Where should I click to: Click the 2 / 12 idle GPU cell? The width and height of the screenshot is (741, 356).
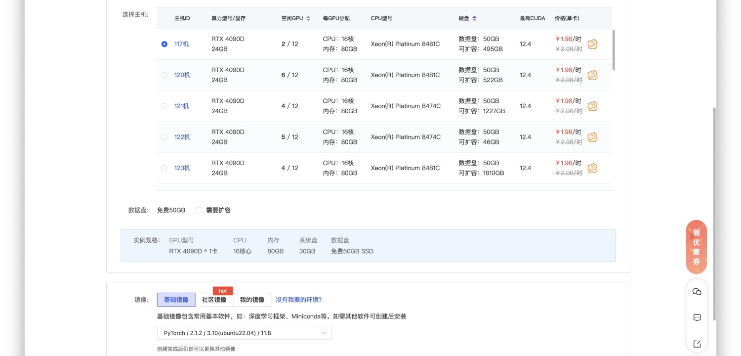tap(290, 44)
